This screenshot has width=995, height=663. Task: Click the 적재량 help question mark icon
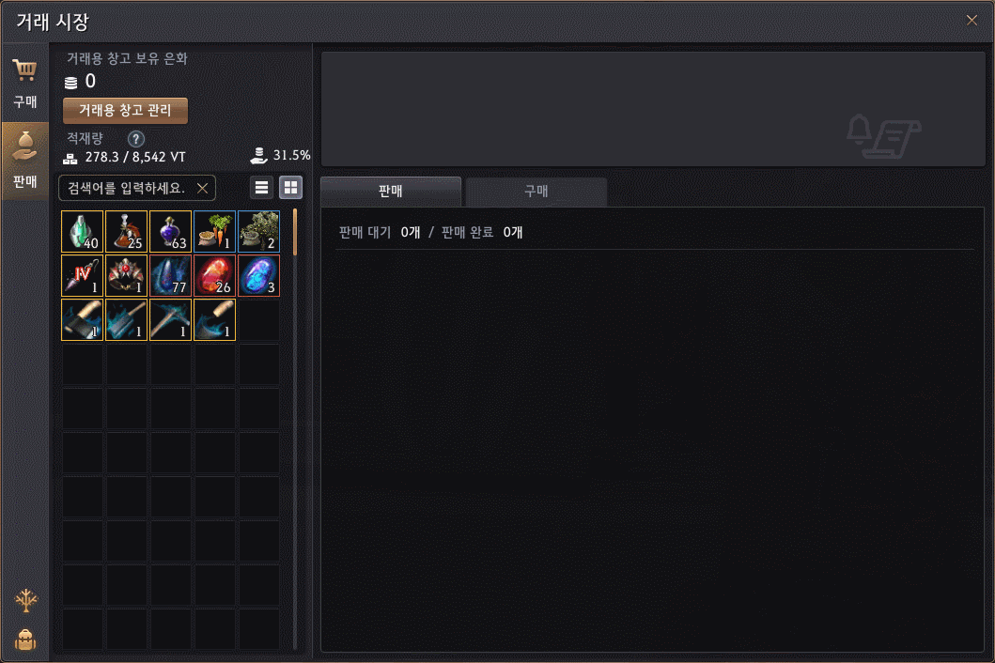point(136,138)
